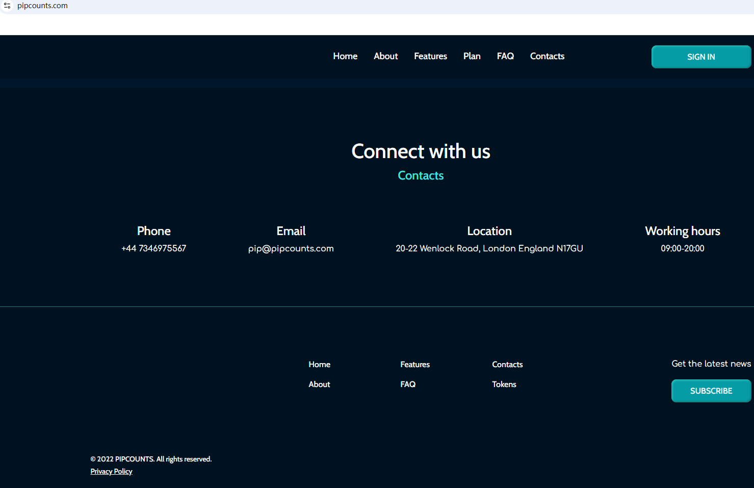Click the pip@pipcounts.com email address

coord(291,248)
